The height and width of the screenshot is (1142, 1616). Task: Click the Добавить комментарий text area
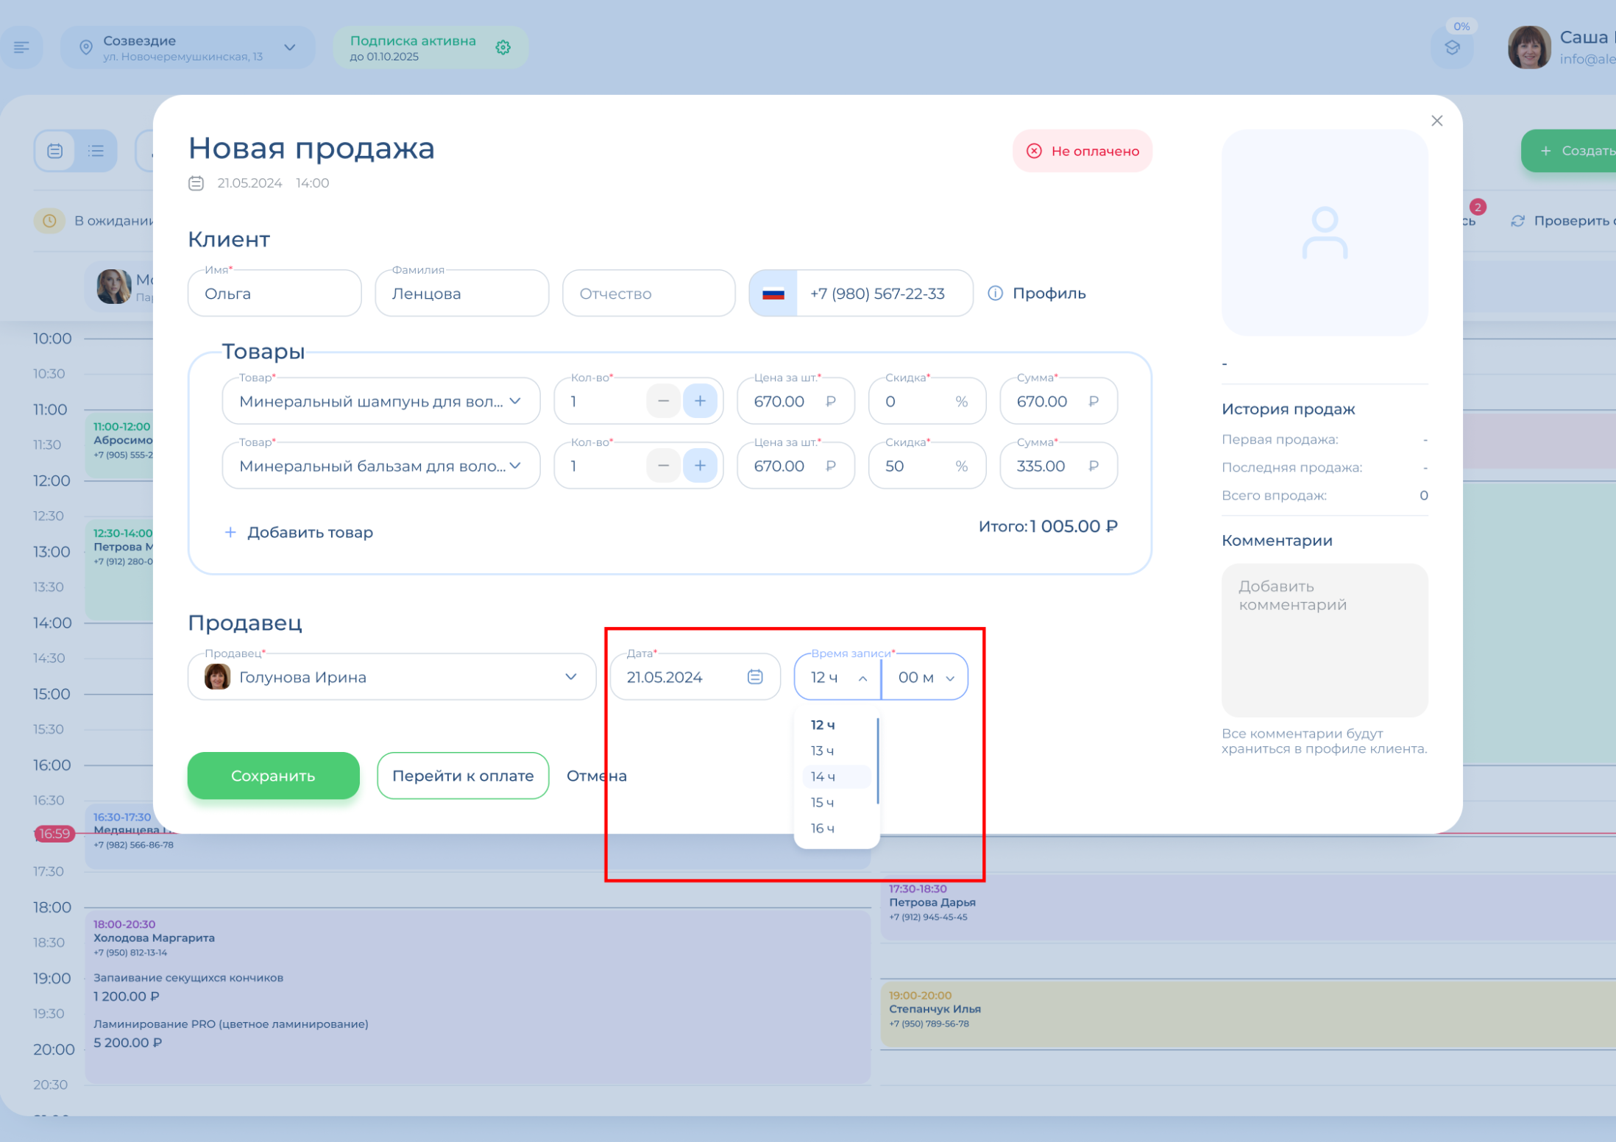[x=1324, y=639]
